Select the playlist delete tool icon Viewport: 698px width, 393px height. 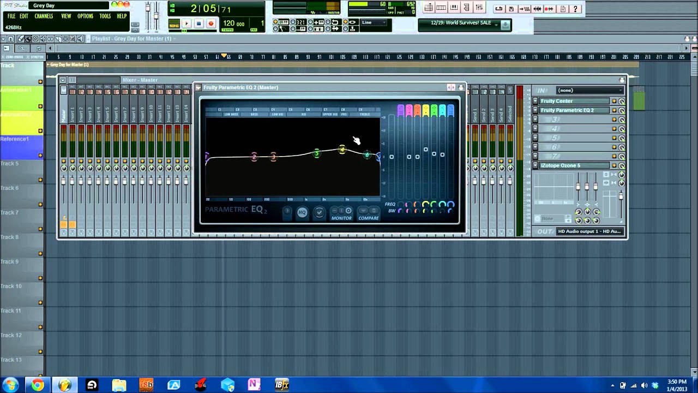(x=35, y=39)
